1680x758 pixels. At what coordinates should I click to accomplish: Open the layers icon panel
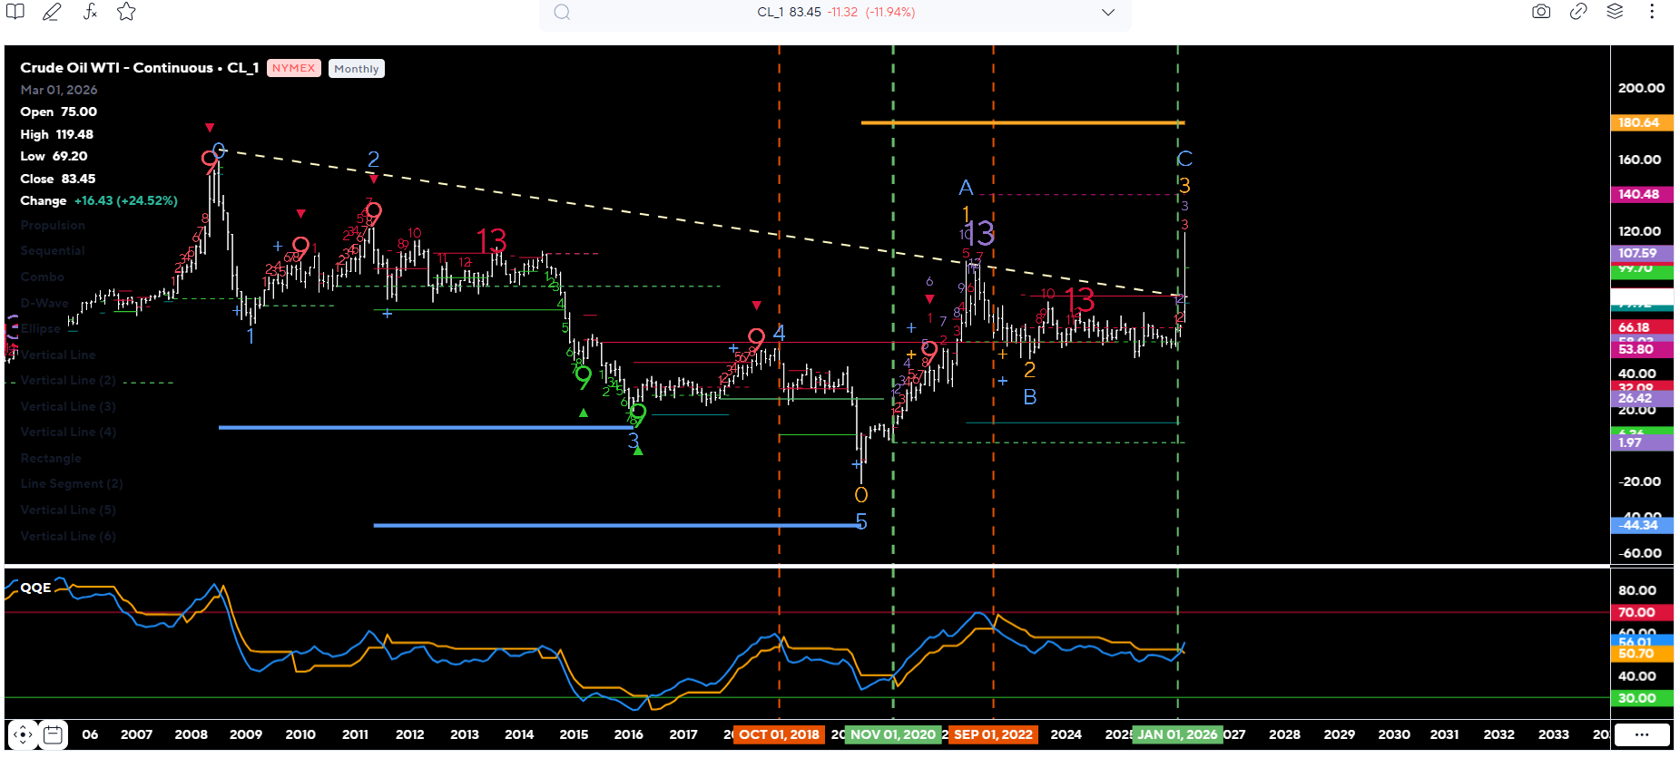(1615, 12)
